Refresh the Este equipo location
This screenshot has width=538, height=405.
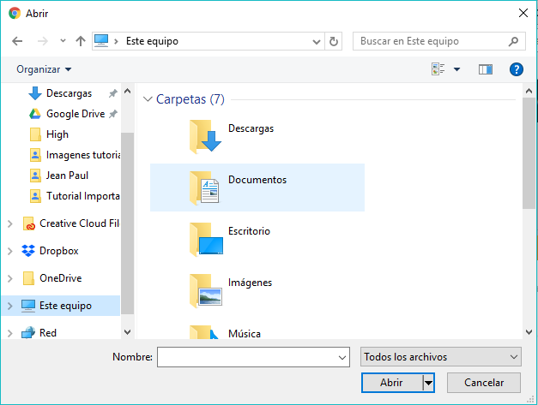pyautogui.click(x=334, y=41)
